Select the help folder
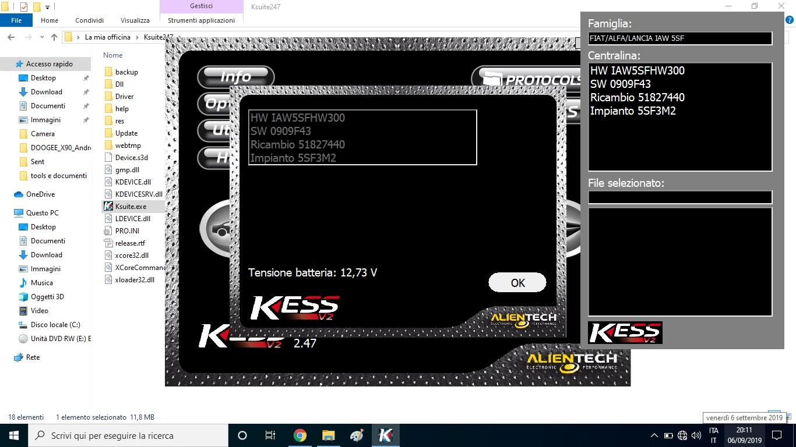The width and height of the screenshot is (796, 447). coord(122,108)
